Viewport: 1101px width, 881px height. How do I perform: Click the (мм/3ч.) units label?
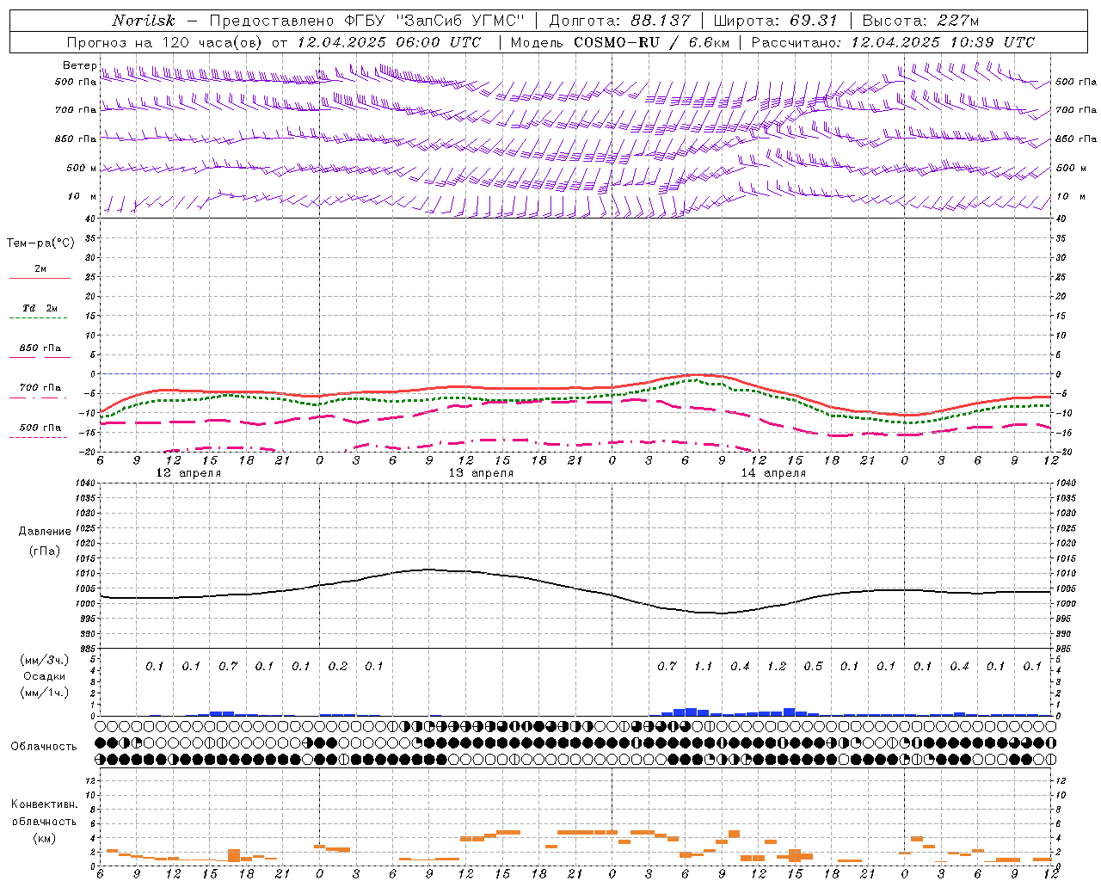[43, 660]
